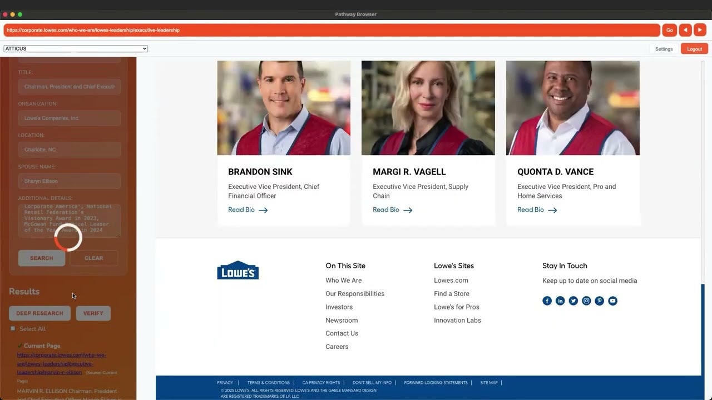Click Quonta D. Vance's portrait photo
This screenshot has width=712, height=400.
573,108
